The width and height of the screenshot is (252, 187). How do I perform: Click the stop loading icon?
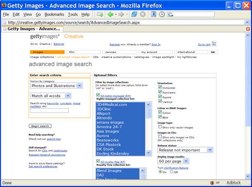[143, 14]
